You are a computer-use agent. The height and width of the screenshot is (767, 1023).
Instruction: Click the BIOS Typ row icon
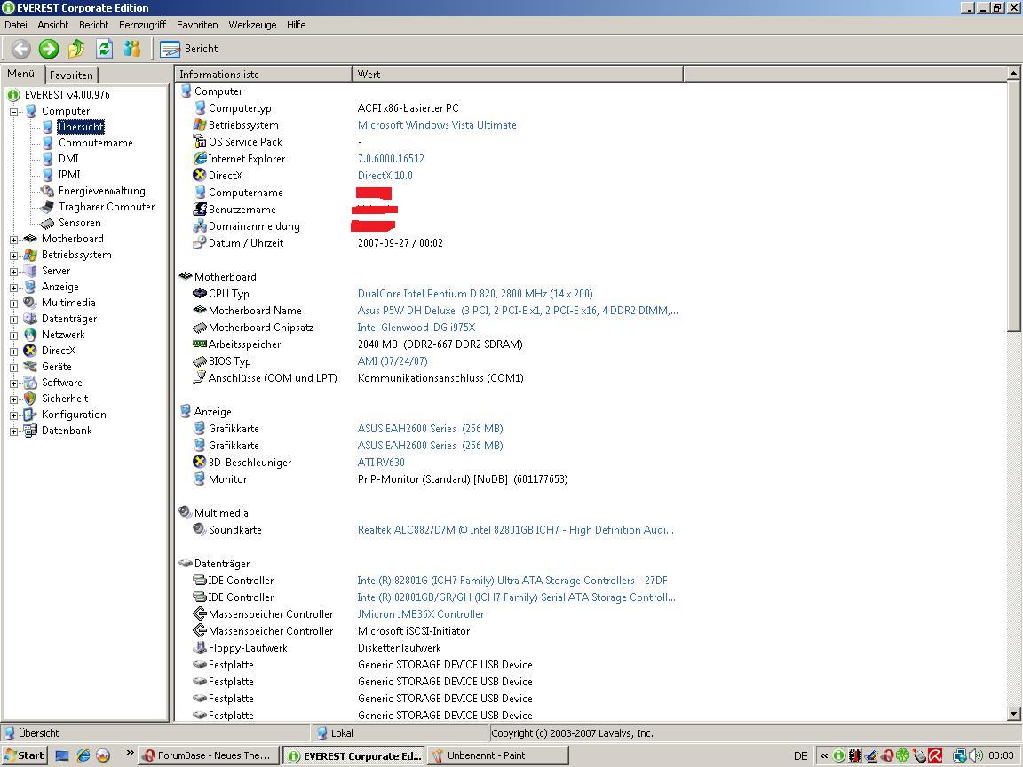tap(200, 360)
